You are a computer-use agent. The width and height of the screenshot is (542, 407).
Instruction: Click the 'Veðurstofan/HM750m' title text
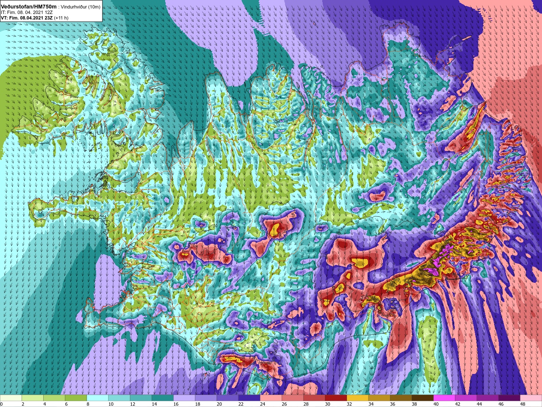(x=28, y=7)
